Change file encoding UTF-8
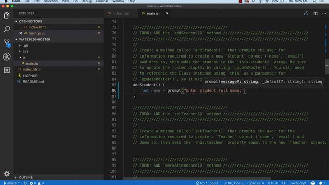 tap(273, 183)
